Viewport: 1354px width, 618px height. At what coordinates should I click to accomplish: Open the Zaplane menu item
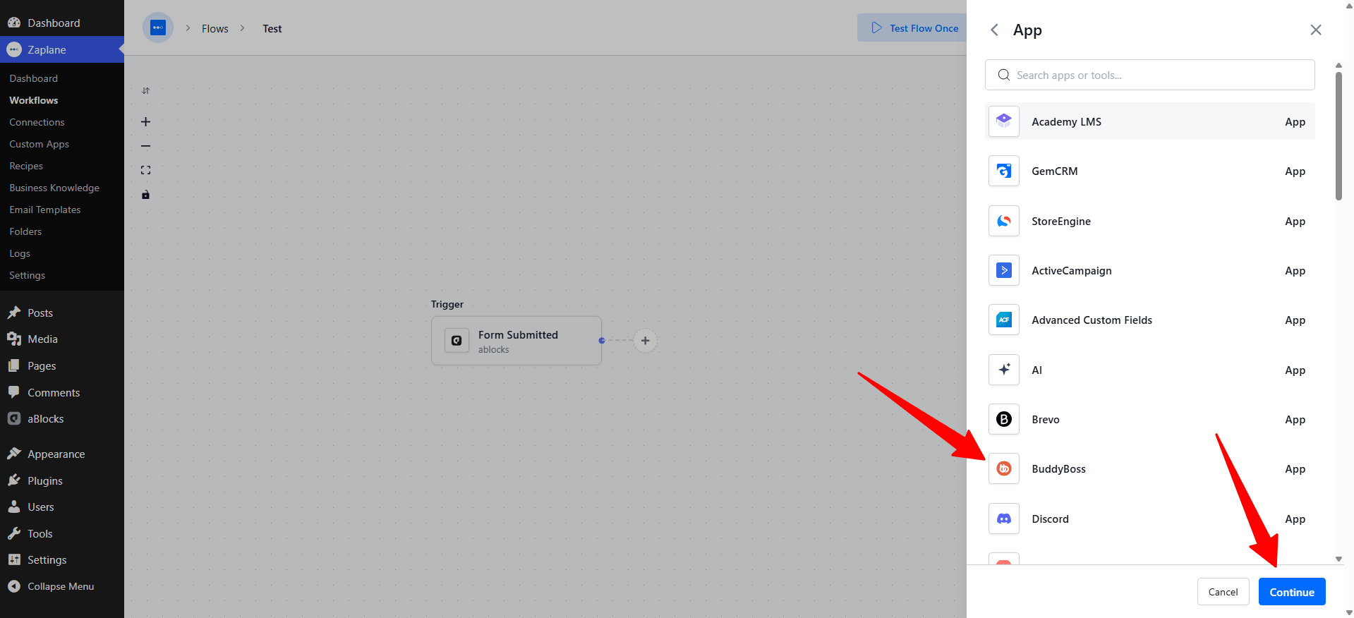62,49
